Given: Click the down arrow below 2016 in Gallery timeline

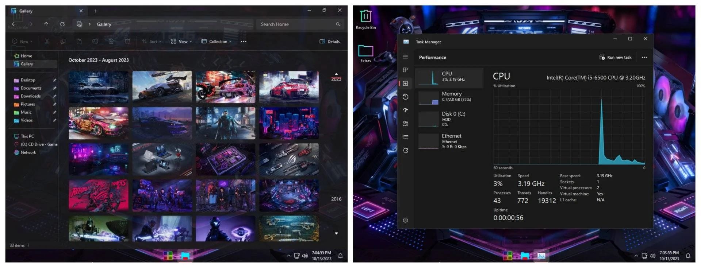Looking at the screenshot, I should (x=336, y=233).
